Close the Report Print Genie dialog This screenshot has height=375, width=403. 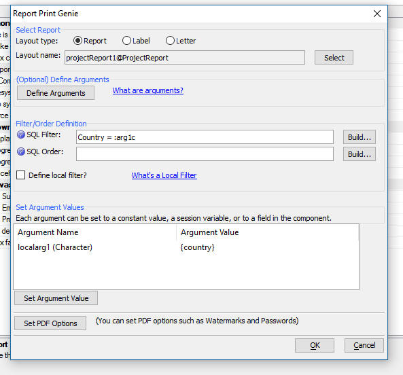377,14
